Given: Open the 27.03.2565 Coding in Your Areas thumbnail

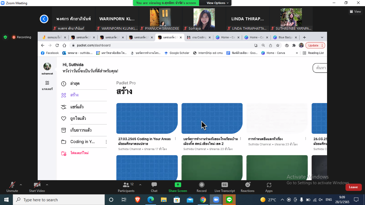Looking at the screenshot, I should point(147,118).
